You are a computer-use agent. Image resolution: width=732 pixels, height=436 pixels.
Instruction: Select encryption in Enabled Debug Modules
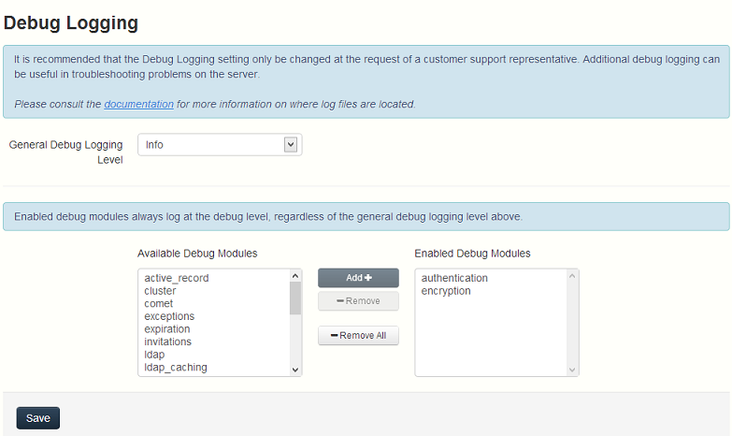(x=446, y=291)
